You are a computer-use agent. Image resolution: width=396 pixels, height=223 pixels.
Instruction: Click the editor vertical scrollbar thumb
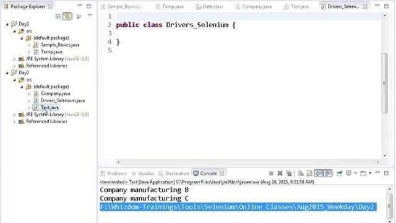pyautogui.click(x=384, y=83)
